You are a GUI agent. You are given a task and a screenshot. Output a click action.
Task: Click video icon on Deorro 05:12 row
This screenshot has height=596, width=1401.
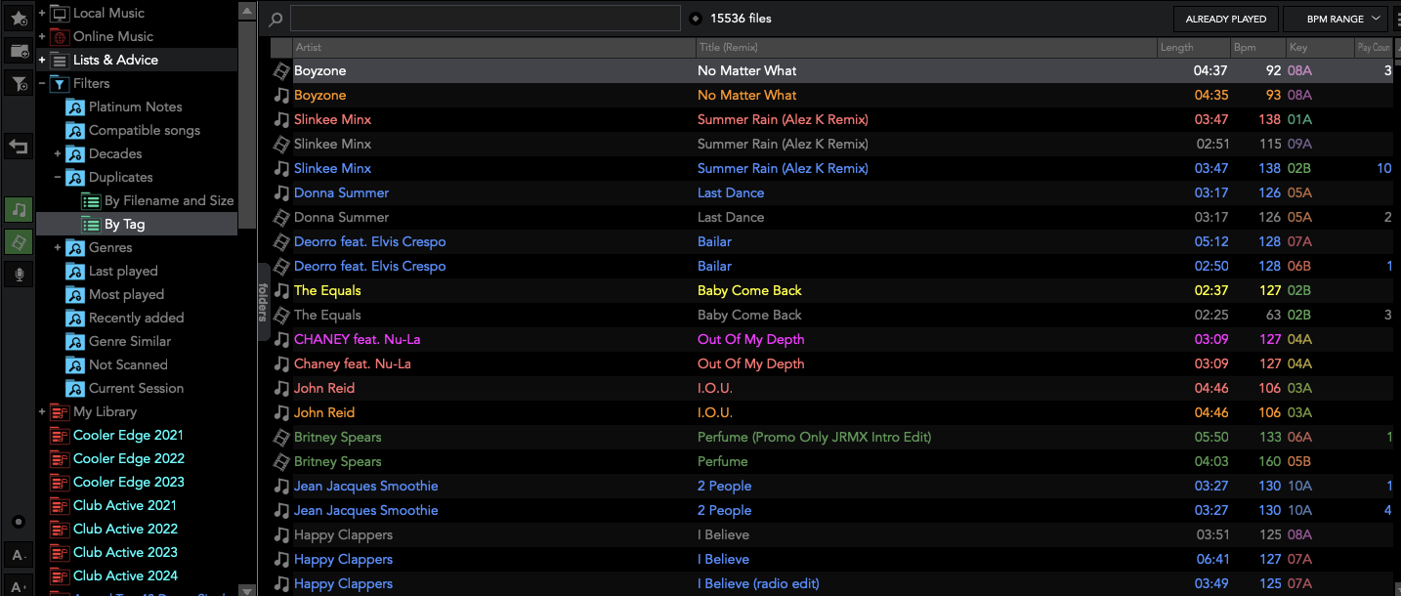(281, 242)
